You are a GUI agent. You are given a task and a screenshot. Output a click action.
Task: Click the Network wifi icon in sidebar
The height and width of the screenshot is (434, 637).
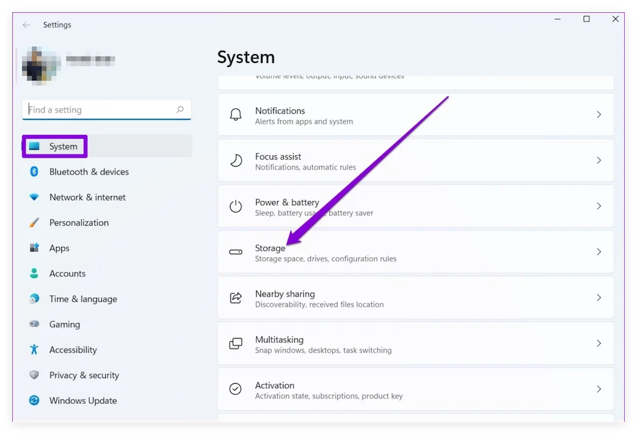click(x=34, y=197)
